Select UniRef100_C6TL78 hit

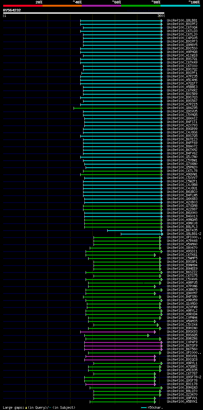(182, 171)
